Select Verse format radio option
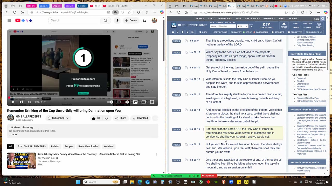Viewport: 332px width, 186px height. click(244, 32)
